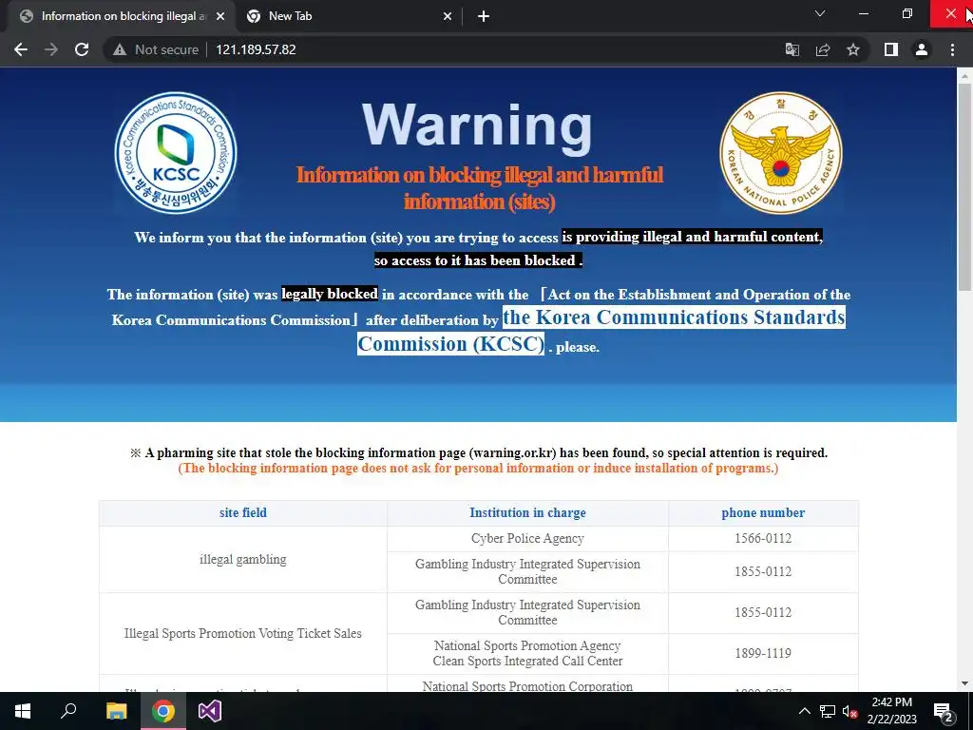This screenshot has width=973, height=730.
Task: Open the Windows Start menu
Action: pos(23,711)
